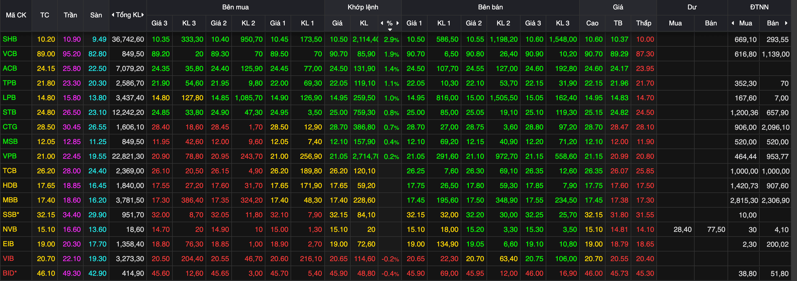Click left arrow beside Tổng KL header

point(113,15)
